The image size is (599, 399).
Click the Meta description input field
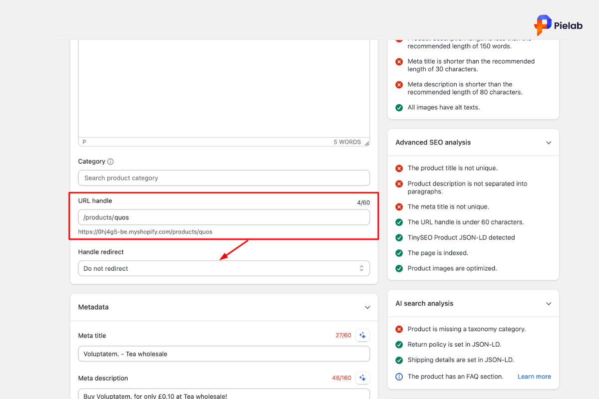[x=224, y=394]
